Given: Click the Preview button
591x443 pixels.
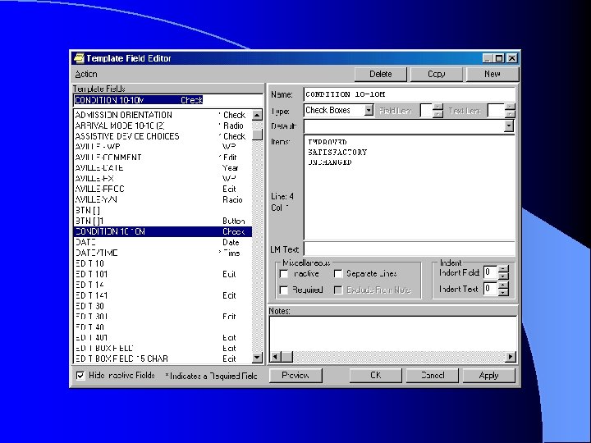Looking at the screenshot, I should [295, 375].
